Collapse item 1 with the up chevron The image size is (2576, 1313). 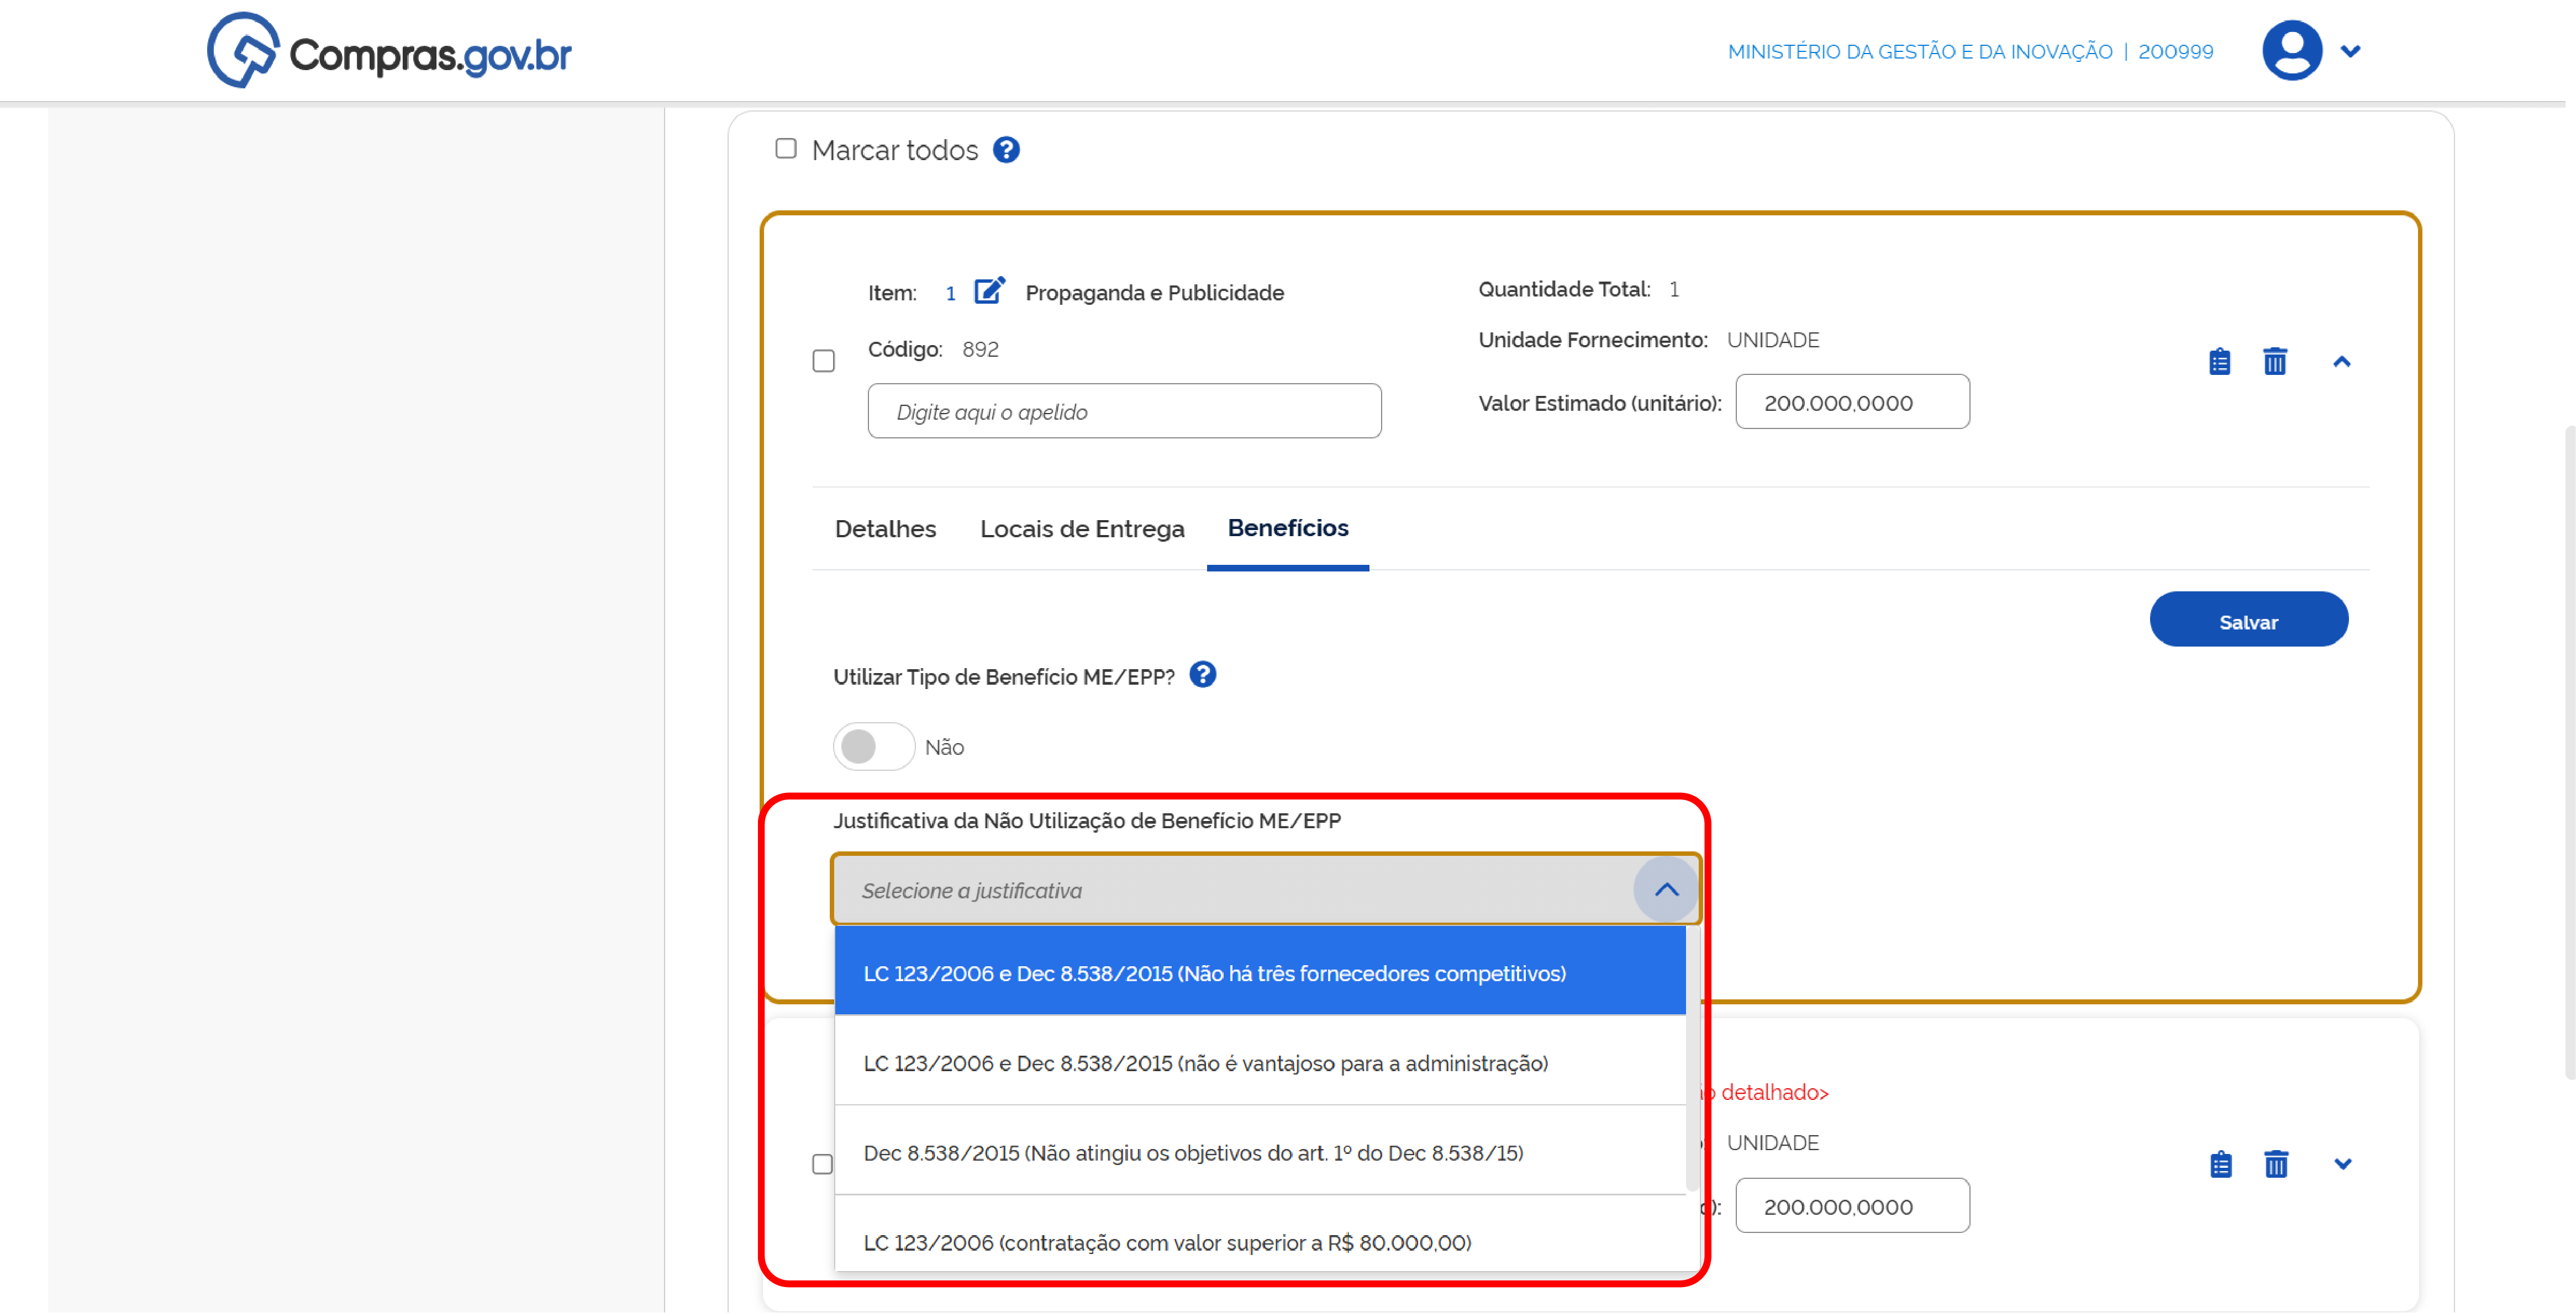pos(2341,362)
